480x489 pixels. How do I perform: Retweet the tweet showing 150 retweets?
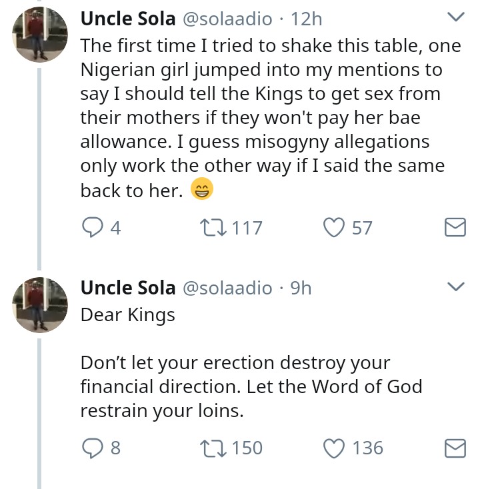[x=207, y=448]
